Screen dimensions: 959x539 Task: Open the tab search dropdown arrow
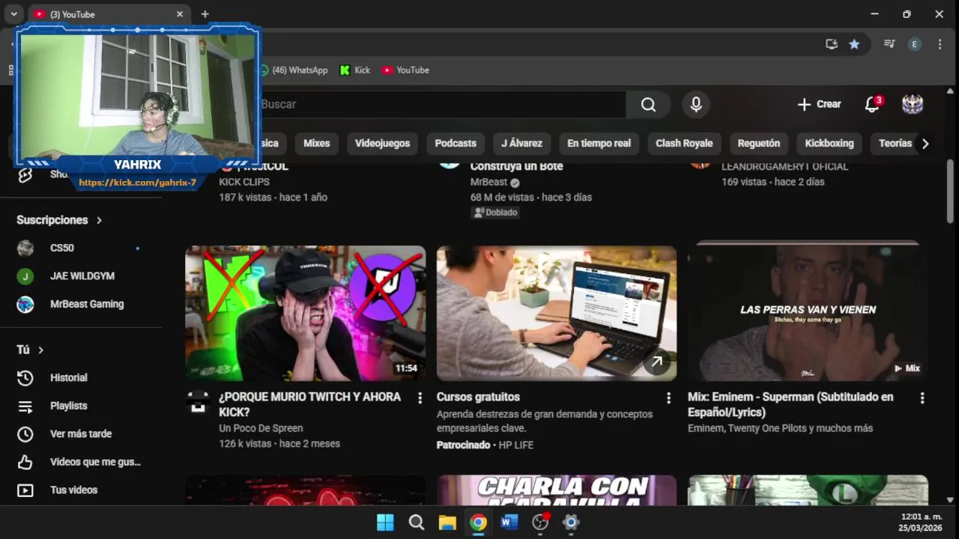[x=13, y=14]
